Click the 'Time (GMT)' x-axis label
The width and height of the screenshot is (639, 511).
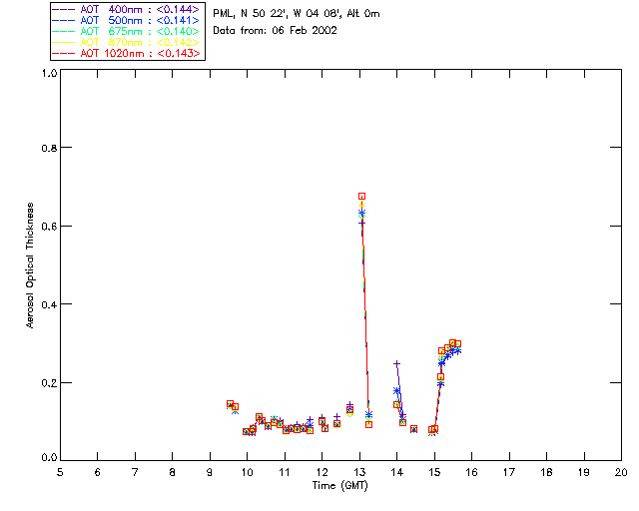coord(339,486)
